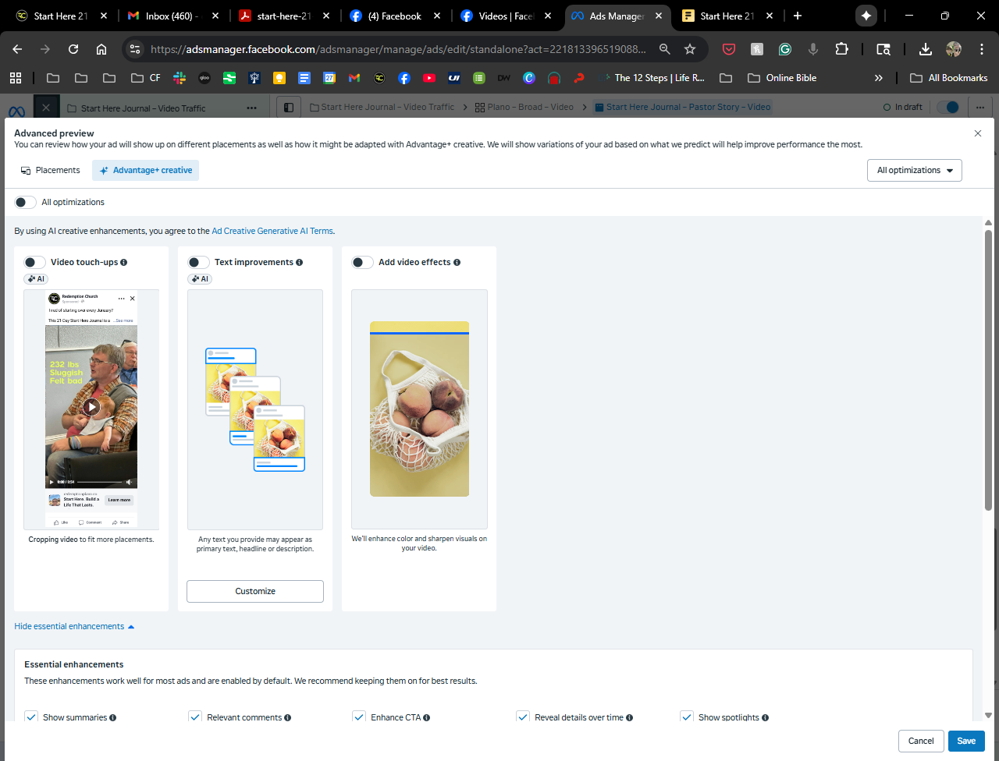Screen dimensions: 999x761
Task: Bookmark this page with star icon
Action: coord(690,49)
